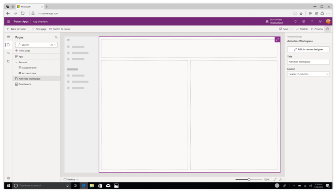Click Edit in canvas designer button

[x=308, y=49]
